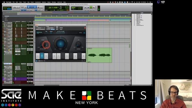Viewport: 192px width, 108px height.
Task: Toggle Mute on the soloed vocal track
Action: pos(11,50)
